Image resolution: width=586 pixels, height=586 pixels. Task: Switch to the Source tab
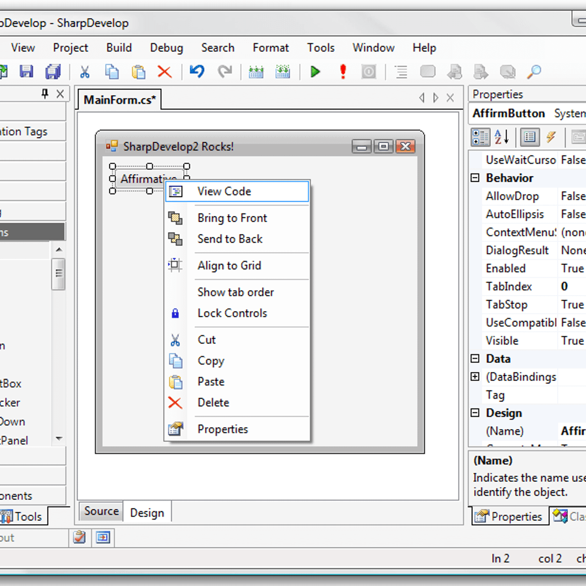(x=102, y=511)
